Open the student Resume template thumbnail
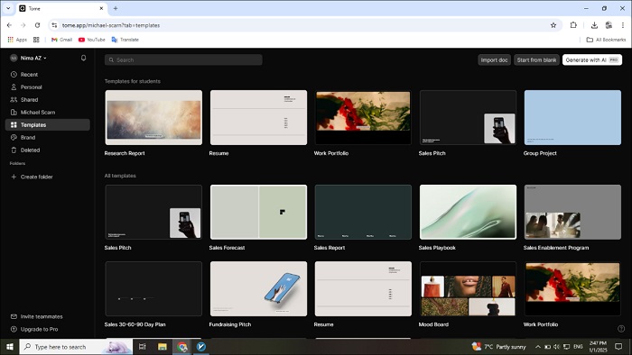Screen dimensions: 632x355 pos(258,117)
